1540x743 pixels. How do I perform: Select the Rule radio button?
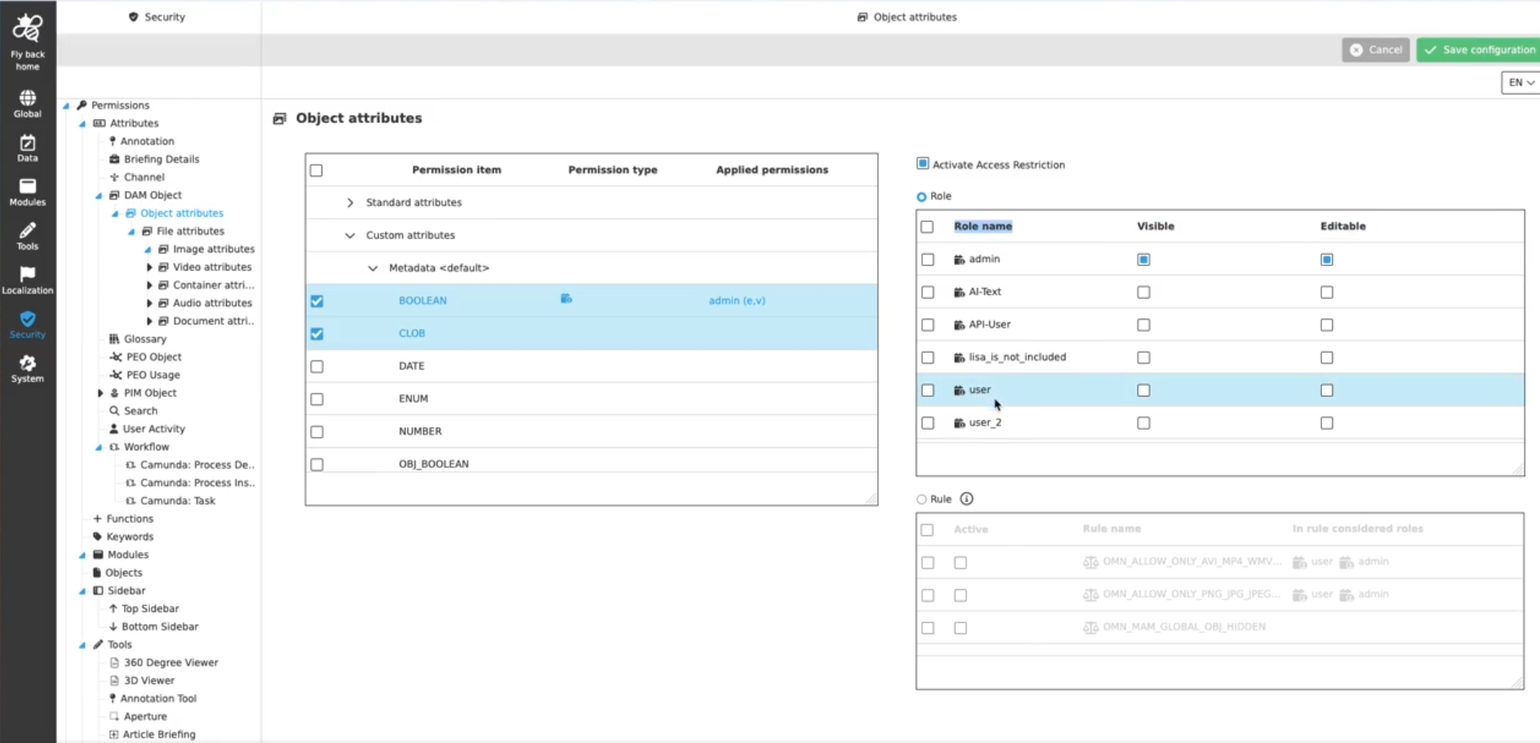tap(921, 499)
